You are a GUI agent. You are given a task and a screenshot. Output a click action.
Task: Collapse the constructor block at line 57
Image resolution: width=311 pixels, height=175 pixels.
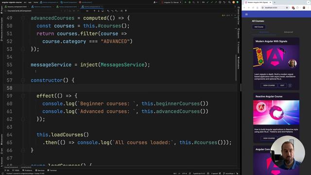[x=23, y=80]
